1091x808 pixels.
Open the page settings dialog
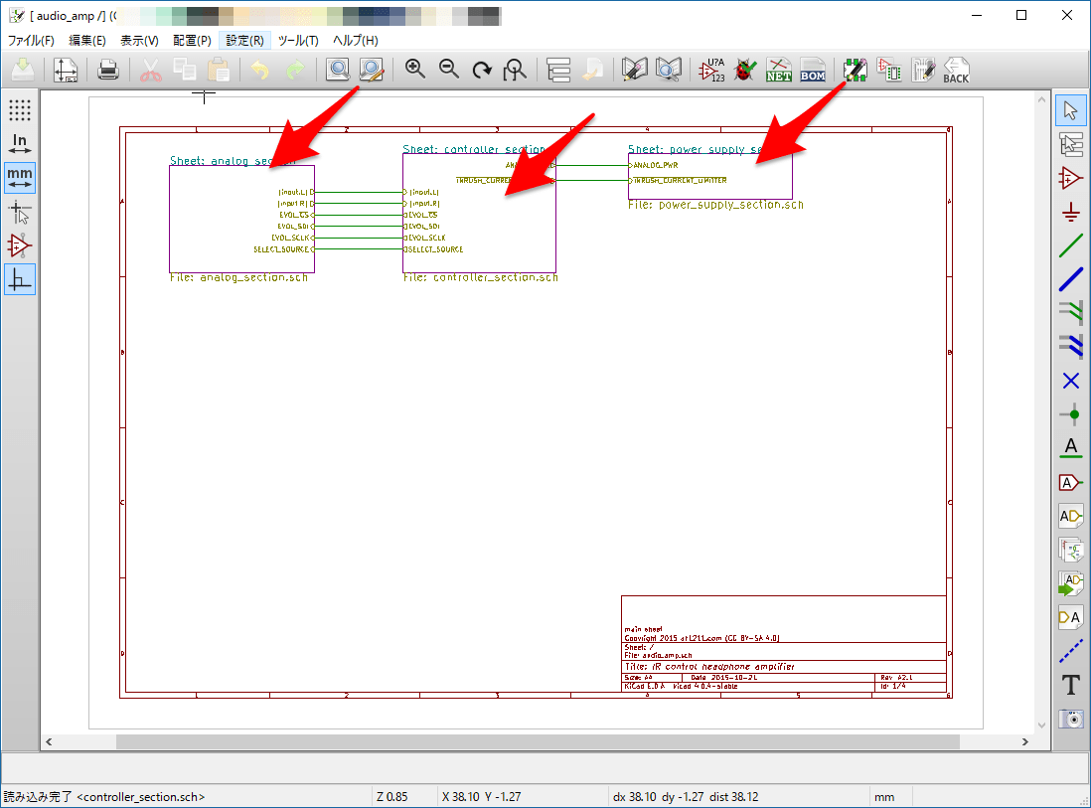click(66, 71)
